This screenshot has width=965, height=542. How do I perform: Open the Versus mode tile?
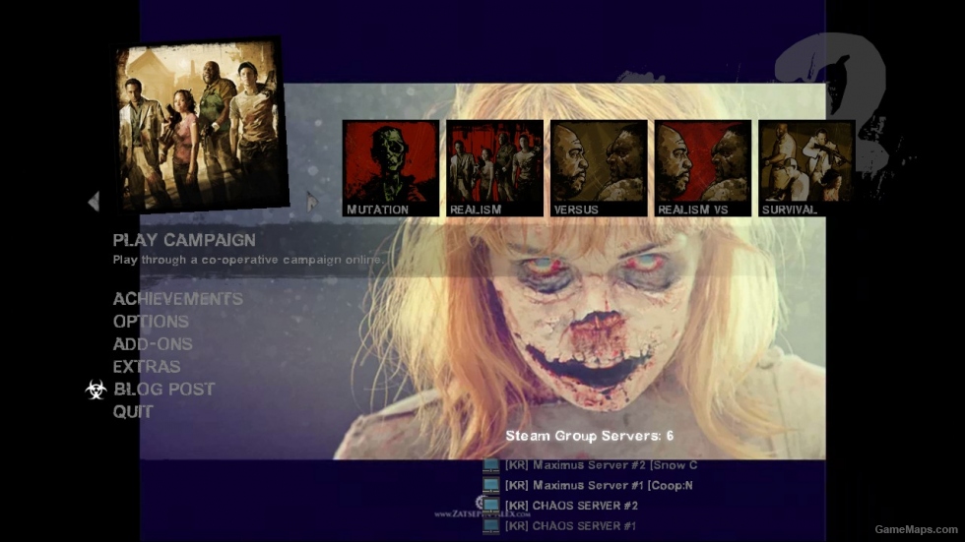click(599, 168)
